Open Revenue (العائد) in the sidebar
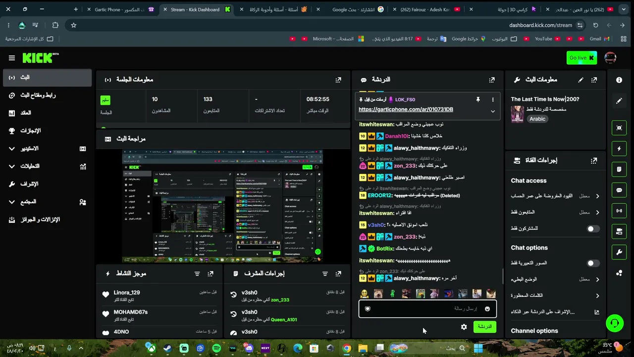This screenshot has width=634, height=357. pyautogui.click(x=47, y=114)
